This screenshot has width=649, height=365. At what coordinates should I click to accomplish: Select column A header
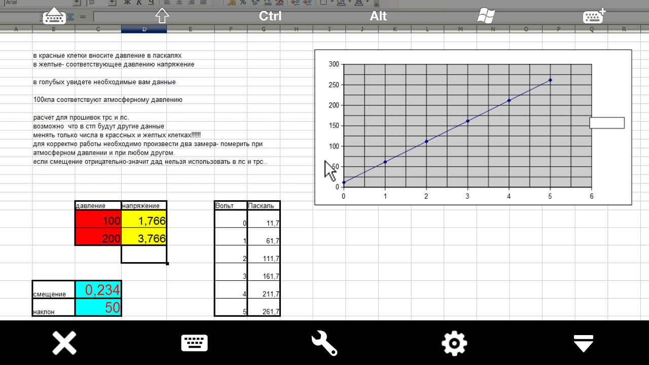16,29
